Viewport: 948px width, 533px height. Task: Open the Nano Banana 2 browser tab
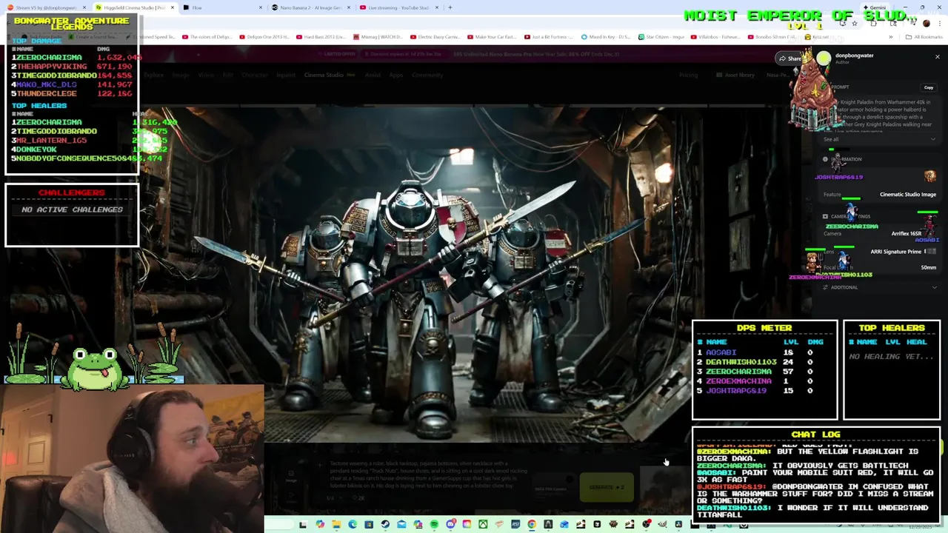click(310, 7)
